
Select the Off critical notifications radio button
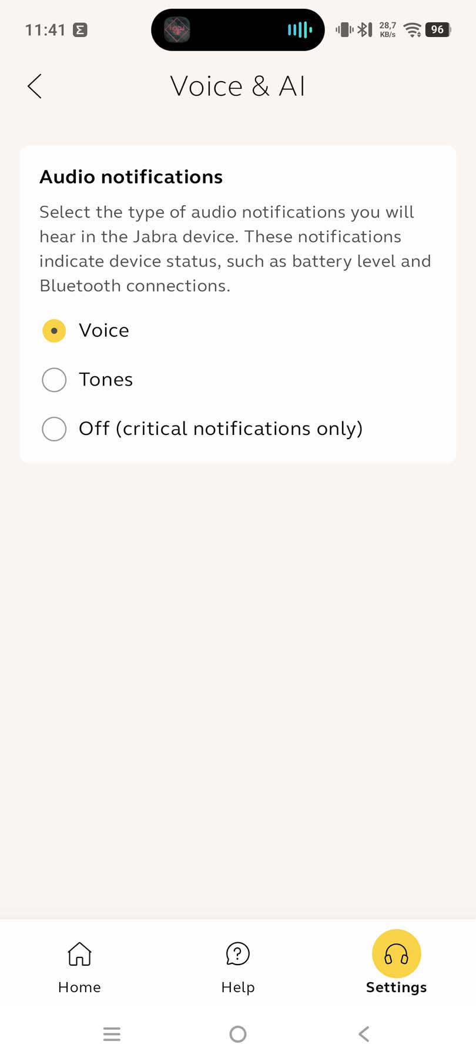click(54, 429)
